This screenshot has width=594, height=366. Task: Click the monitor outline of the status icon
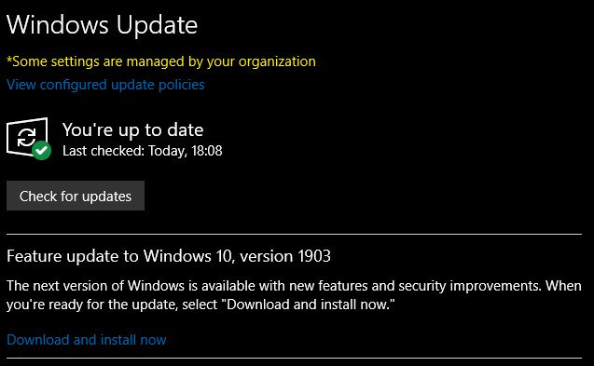click(27, 137)
